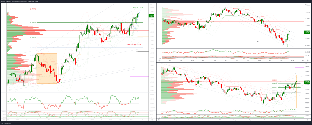This screenshot has height=125, width=312.
Task: Select the green 1.02842 level label
Action: [34, 38]
